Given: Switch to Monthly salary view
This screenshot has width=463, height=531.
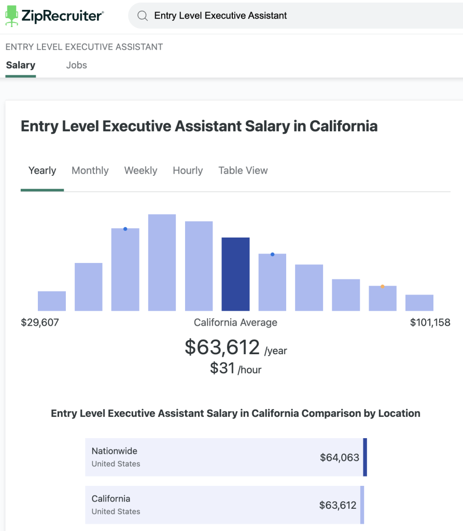Looking at the screenshot, I should (90, 171).
